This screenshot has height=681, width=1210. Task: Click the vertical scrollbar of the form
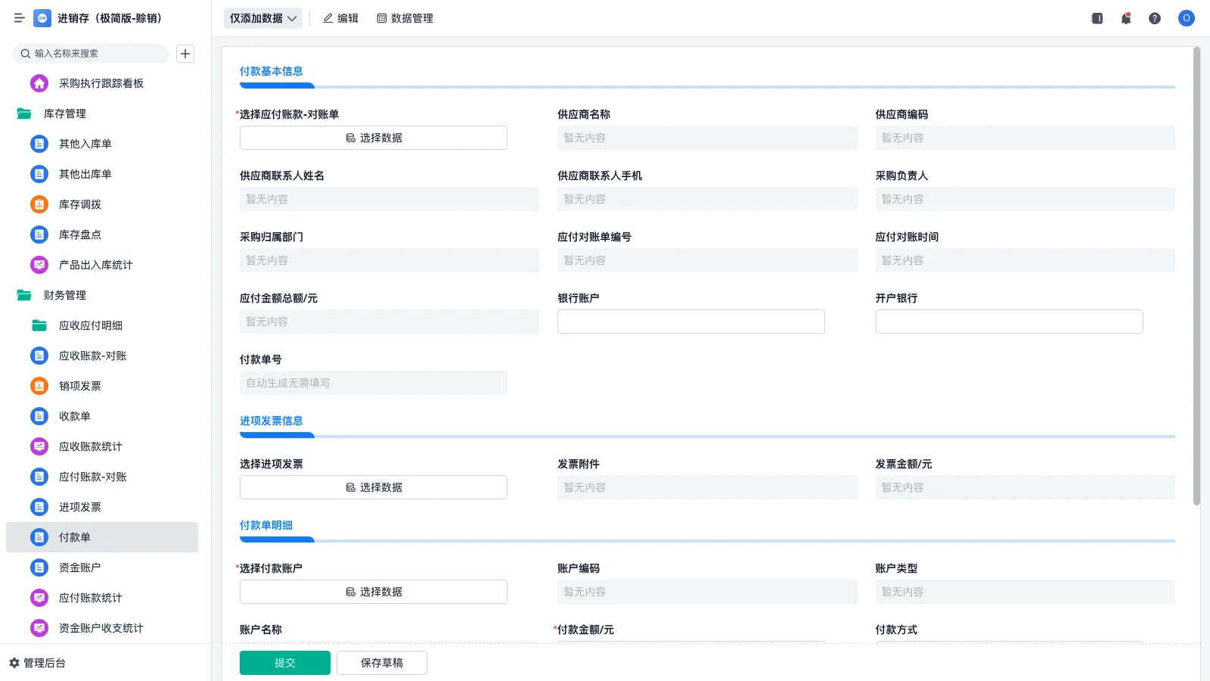(1196, 276)
